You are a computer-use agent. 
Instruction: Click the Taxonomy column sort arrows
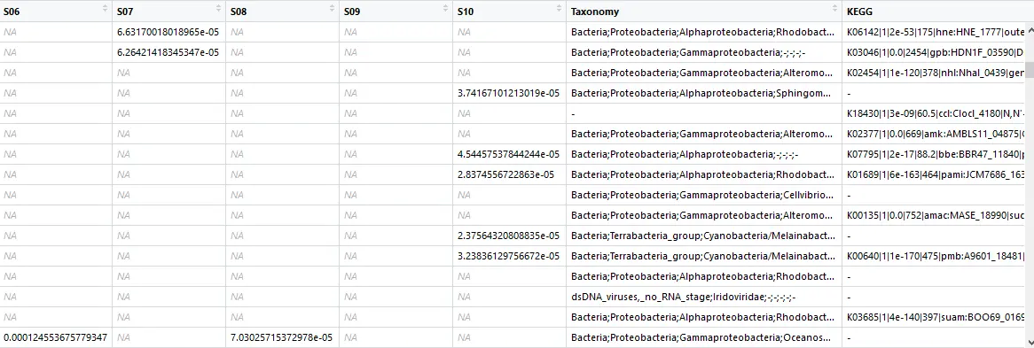[834, 9]
